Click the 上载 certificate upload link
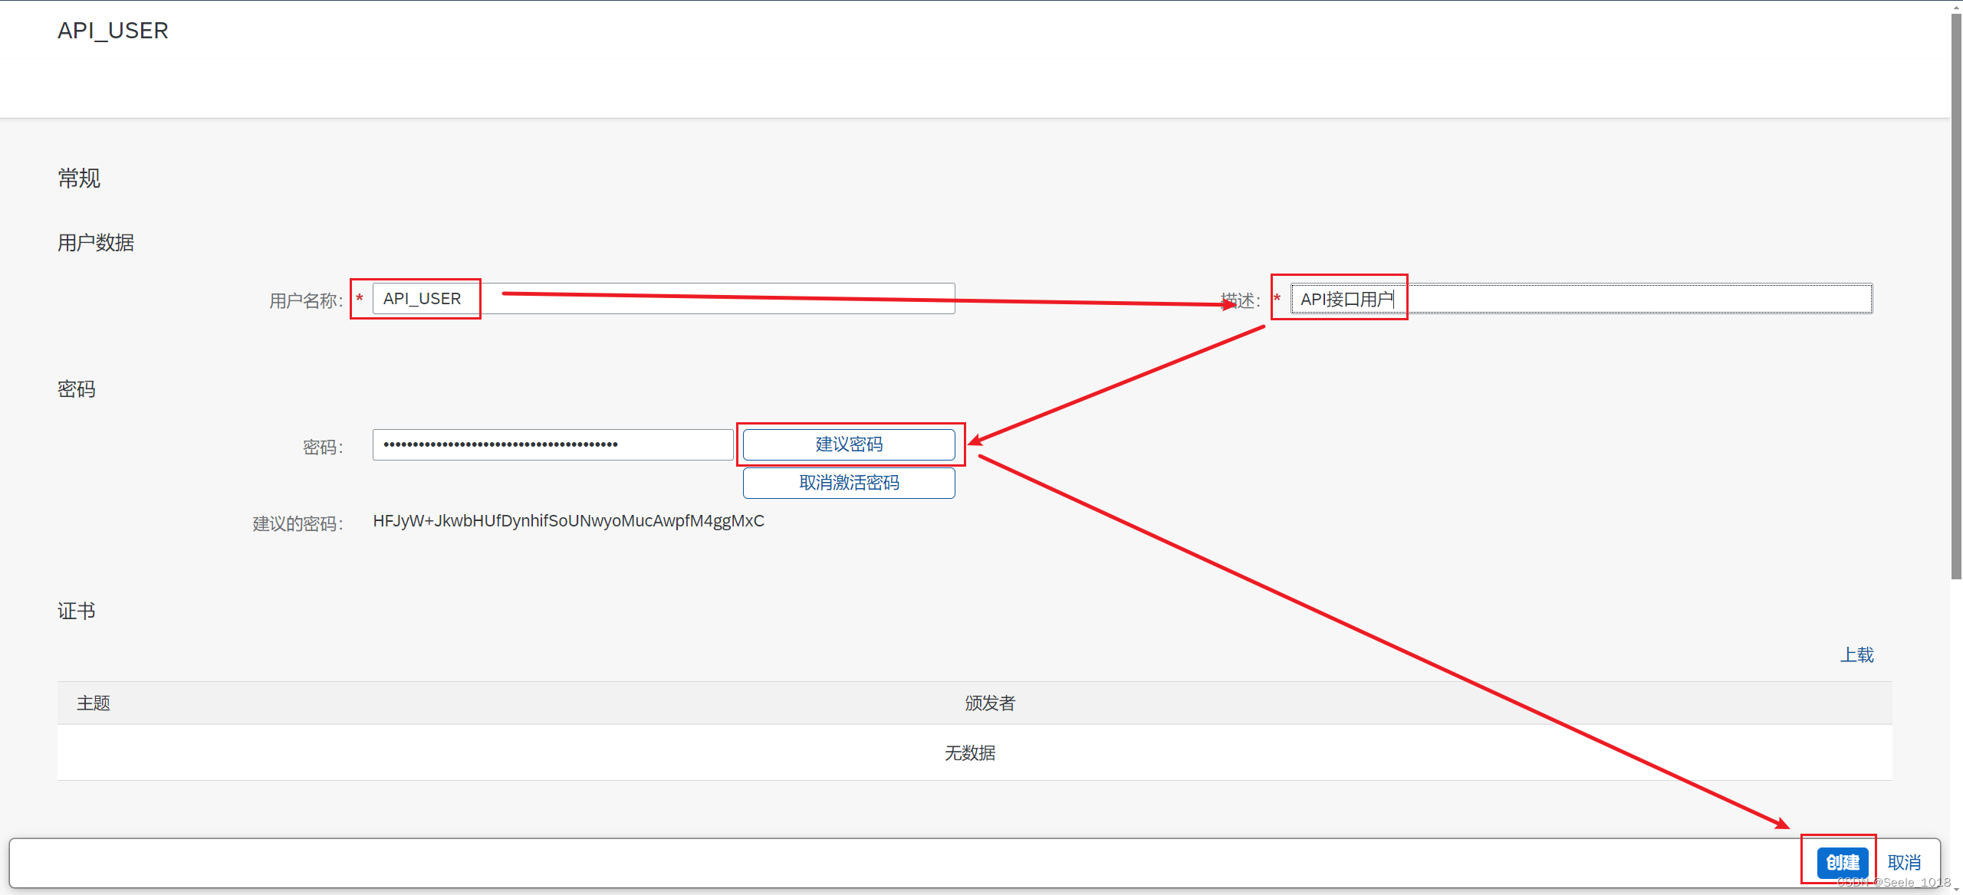This screenshot has width=1963, height=895. [x=1856, y=654]
